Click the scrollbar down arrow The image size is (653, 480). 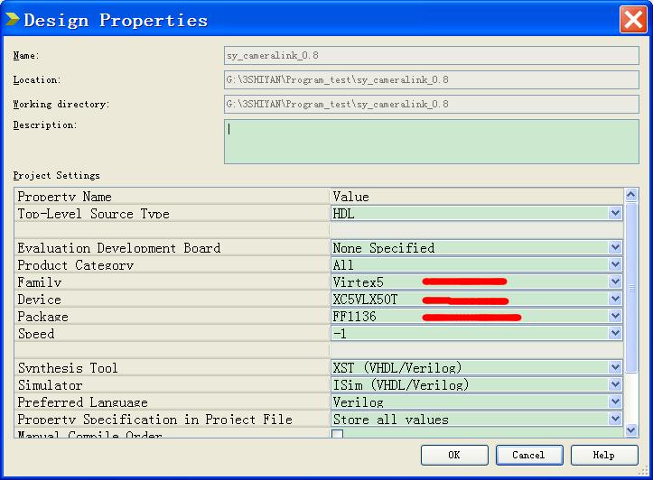pyautogui.click(x=631, y=430)
